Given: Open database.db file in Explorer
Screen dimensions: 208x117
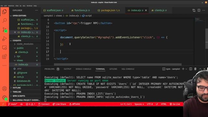Looking at the screenshot, I should click(24, 81).
